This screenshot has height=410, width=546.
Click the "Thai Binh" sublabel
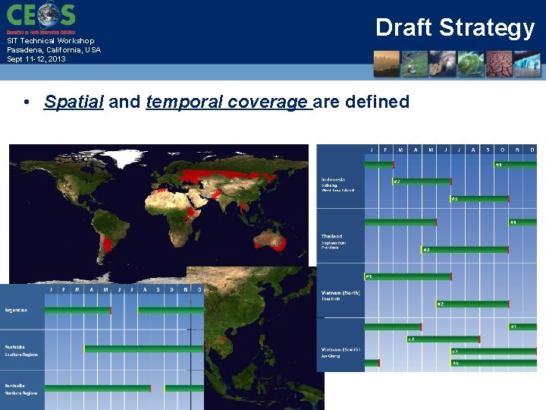331,299
